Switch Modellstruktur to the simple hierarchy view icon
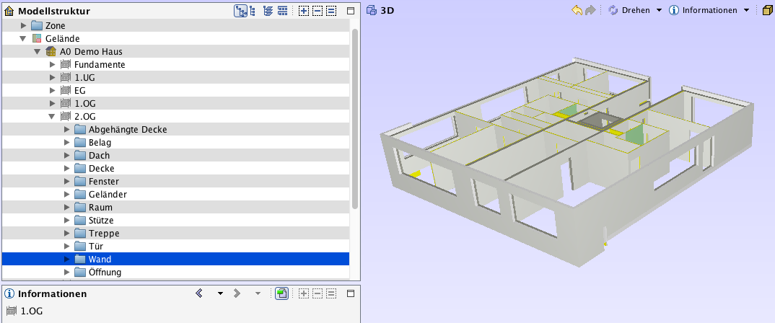Viewport: 775px width, 323px height. point(253,11)
